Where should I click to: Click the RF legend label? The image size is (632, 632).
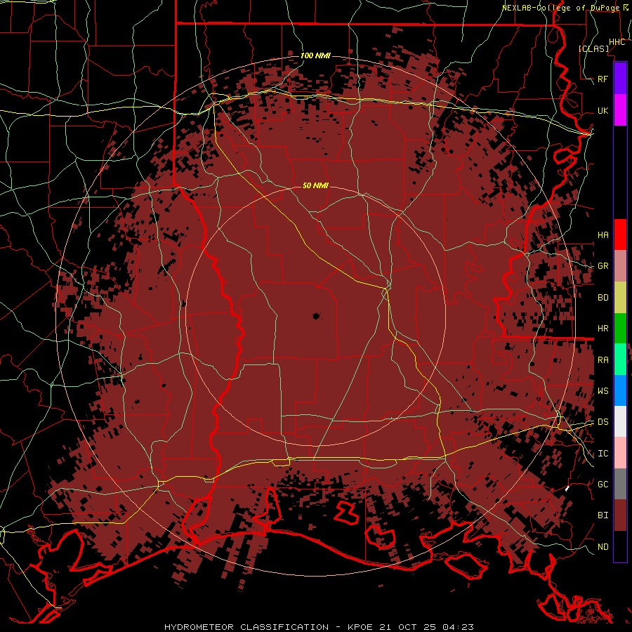(x=603, y=79)
